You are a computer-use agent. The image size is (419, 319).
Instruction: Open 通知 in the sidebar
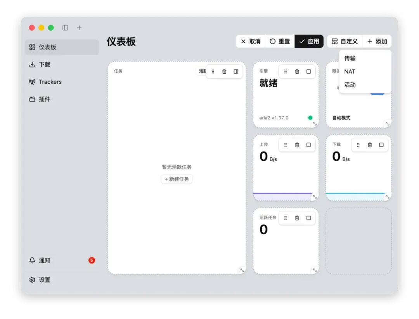pyautogui.click(x=62, y=260)
